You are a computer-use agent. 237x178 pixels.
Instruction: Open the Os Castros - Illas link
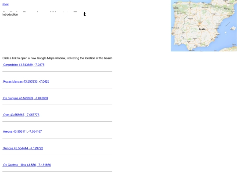point(27,165)
